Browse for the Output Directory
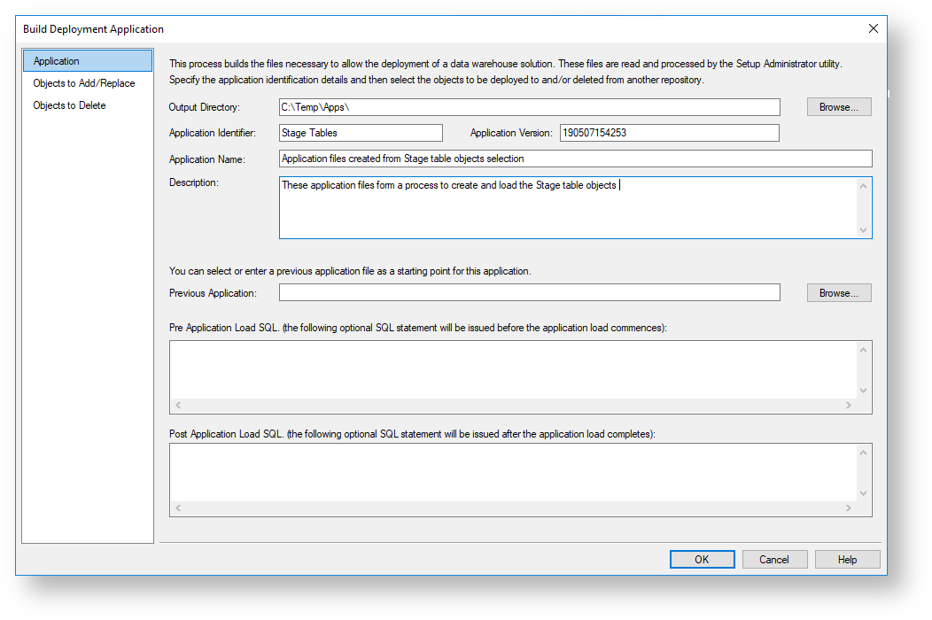Screen dimensions: 932x620 [838, 107]
